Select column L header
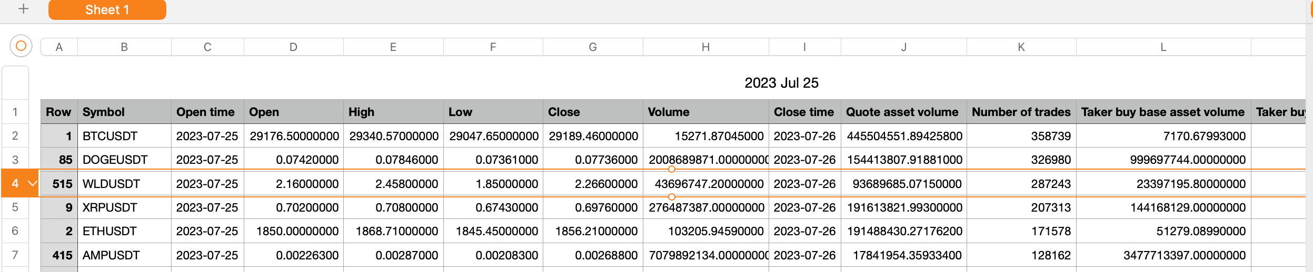 (x=1163, y=47)
